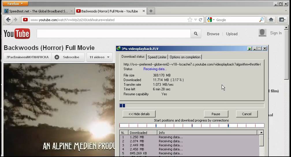Click the download manager green tray button
291x157 pixels.
(250, 48)
